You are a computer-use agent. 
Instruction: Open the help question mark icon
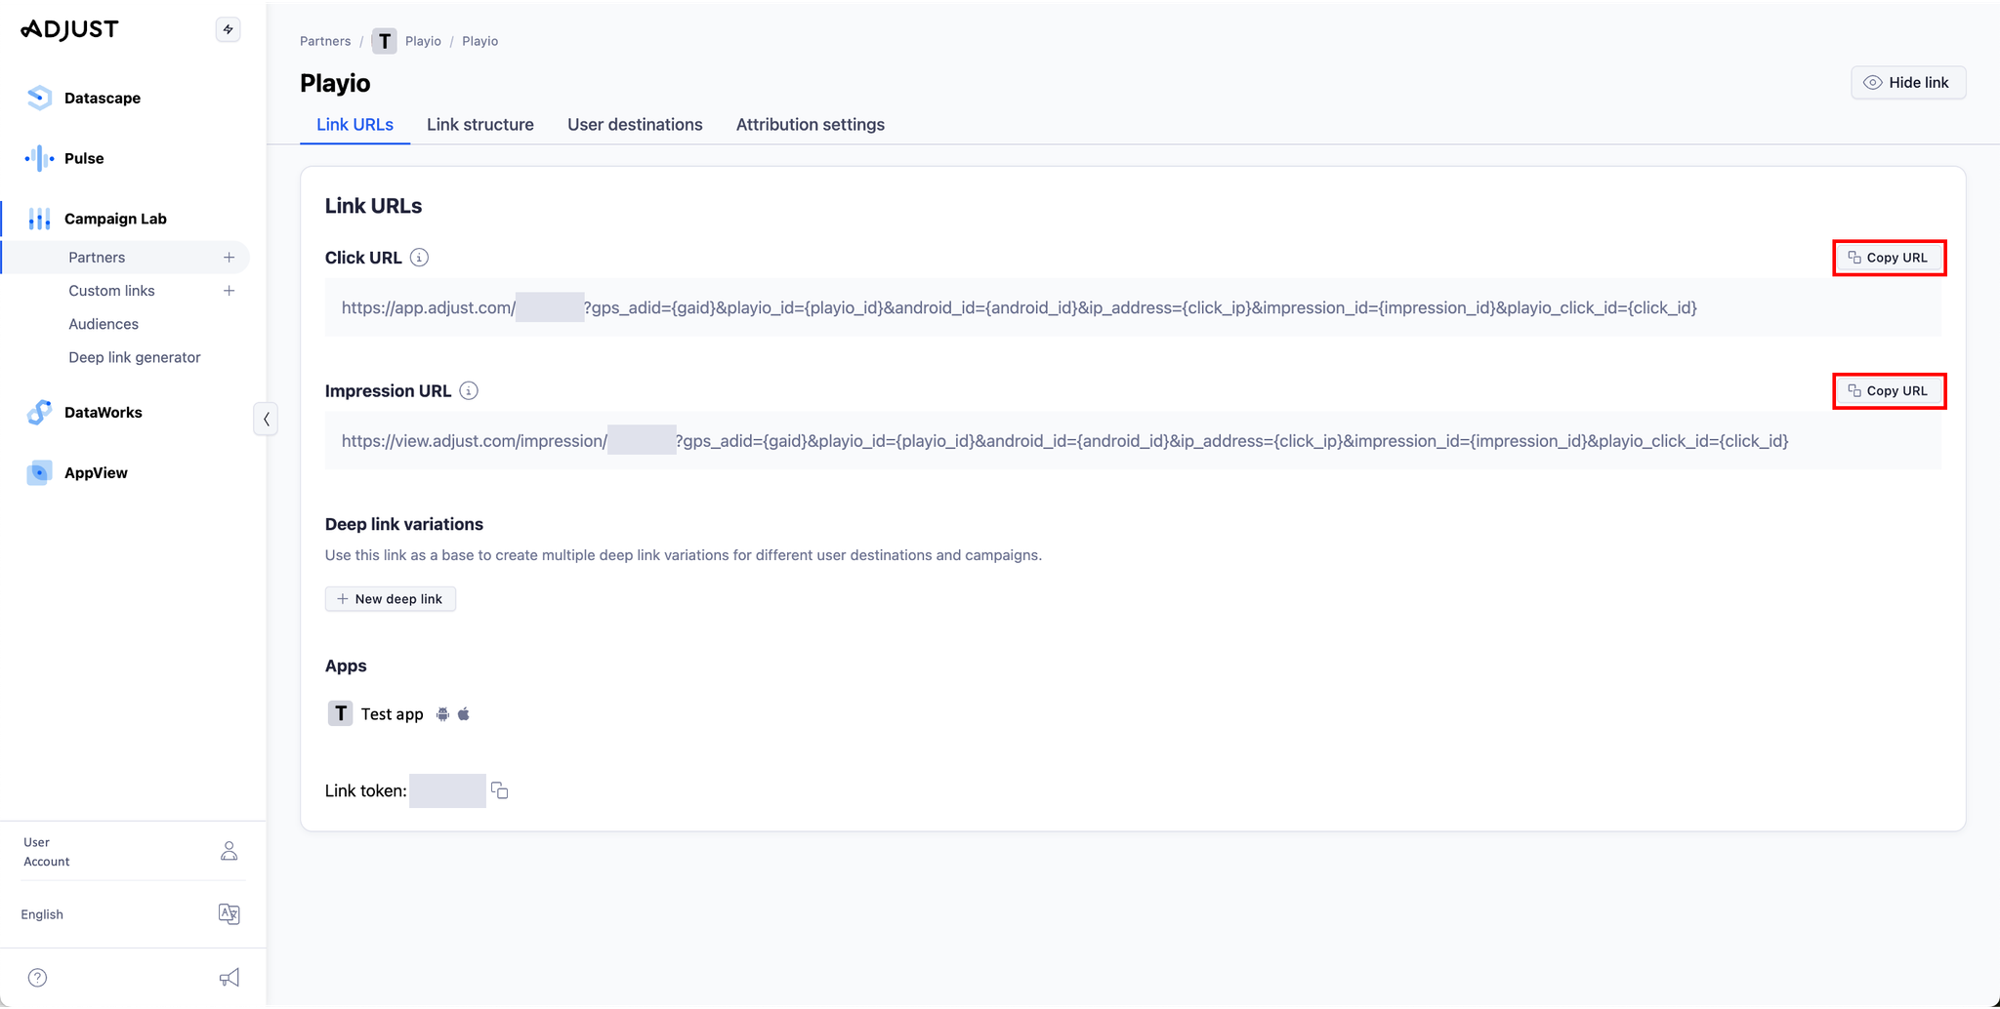[x=38, y=978]
